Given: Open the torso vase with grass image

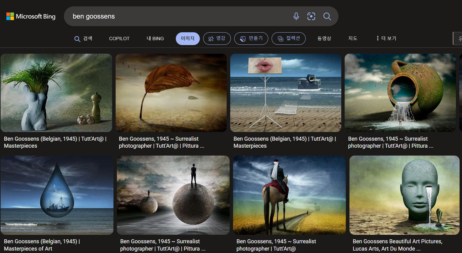Looking at the screenshot, I should pos(56,93).
